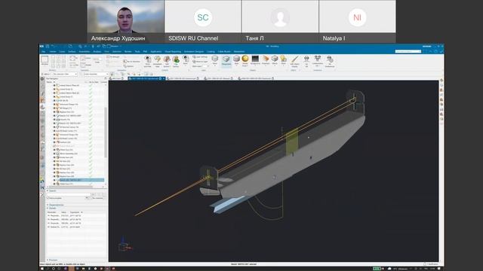Open the Visual Reporting ribbon tab

(x=173, y=52)
